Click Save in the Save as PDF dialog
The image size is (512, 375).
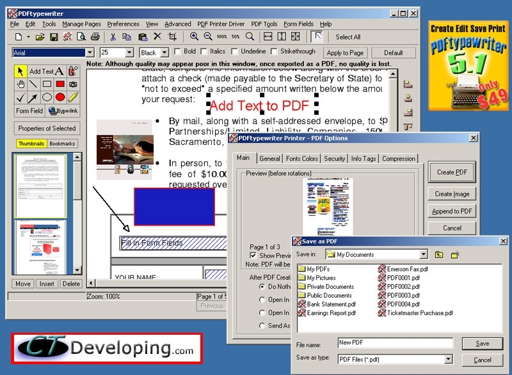tap(483, 344)
